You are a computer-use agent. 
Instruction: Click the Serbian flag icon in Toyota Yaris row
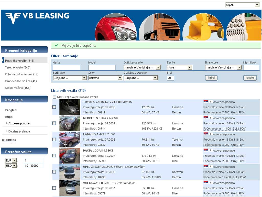[x=206, y=102]
